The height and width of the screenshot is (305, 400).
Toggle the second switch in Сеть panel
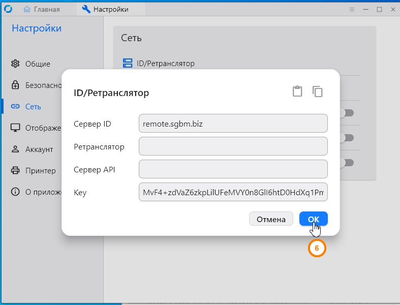[347, 138]
